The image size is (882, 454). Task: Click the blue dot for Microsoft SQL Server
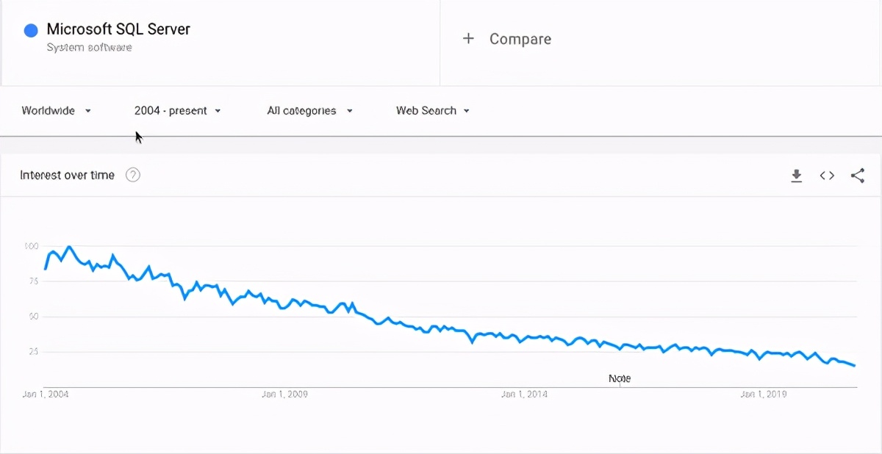pos(31,30)
